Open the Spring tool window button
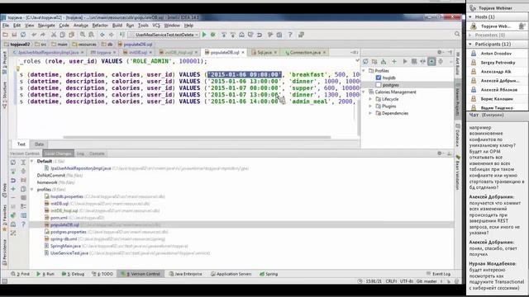Viewport: 529px width, 297px height. (x=269, y=274)
